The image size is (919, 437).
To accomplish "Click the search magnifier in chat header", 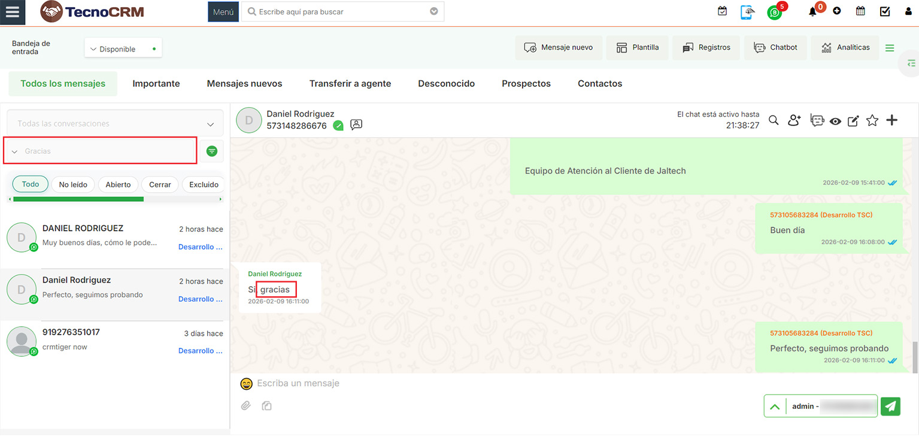I will (x=774, y=121).
